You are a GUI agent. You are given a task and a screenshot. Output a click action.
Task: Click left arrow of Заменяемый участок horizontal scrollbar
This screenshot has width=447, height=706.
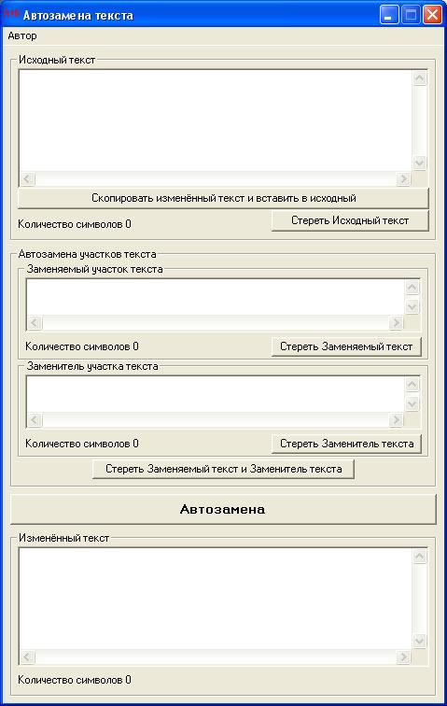(35, 323)
